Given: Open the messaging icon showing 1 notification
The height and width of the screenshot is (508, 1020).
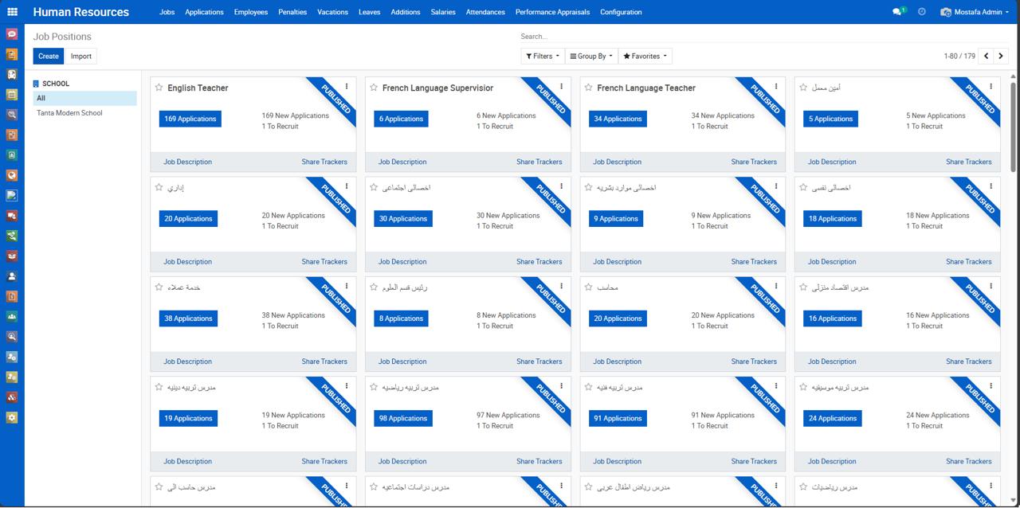Looking at the screenshot, I should [x=897, y=11].
